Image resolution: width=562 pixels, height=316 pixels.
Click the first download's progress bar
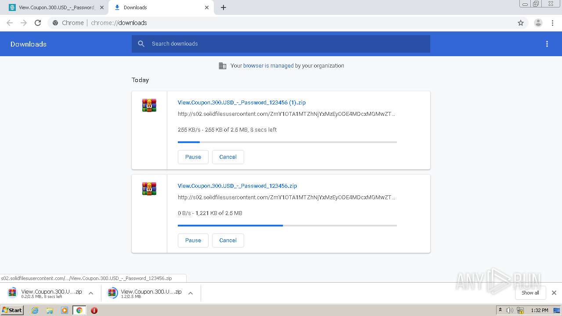coord(287,142)
